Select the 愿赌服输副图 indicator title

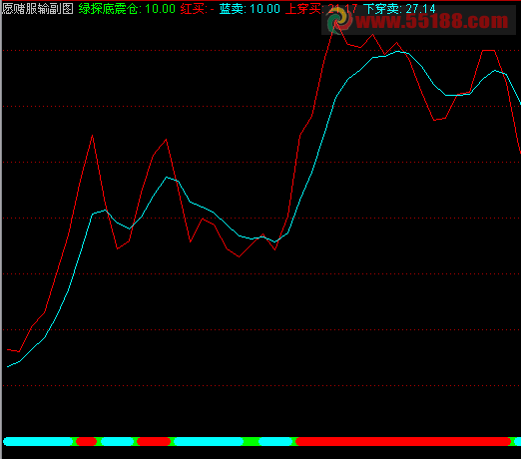click(x=38, y=9)
